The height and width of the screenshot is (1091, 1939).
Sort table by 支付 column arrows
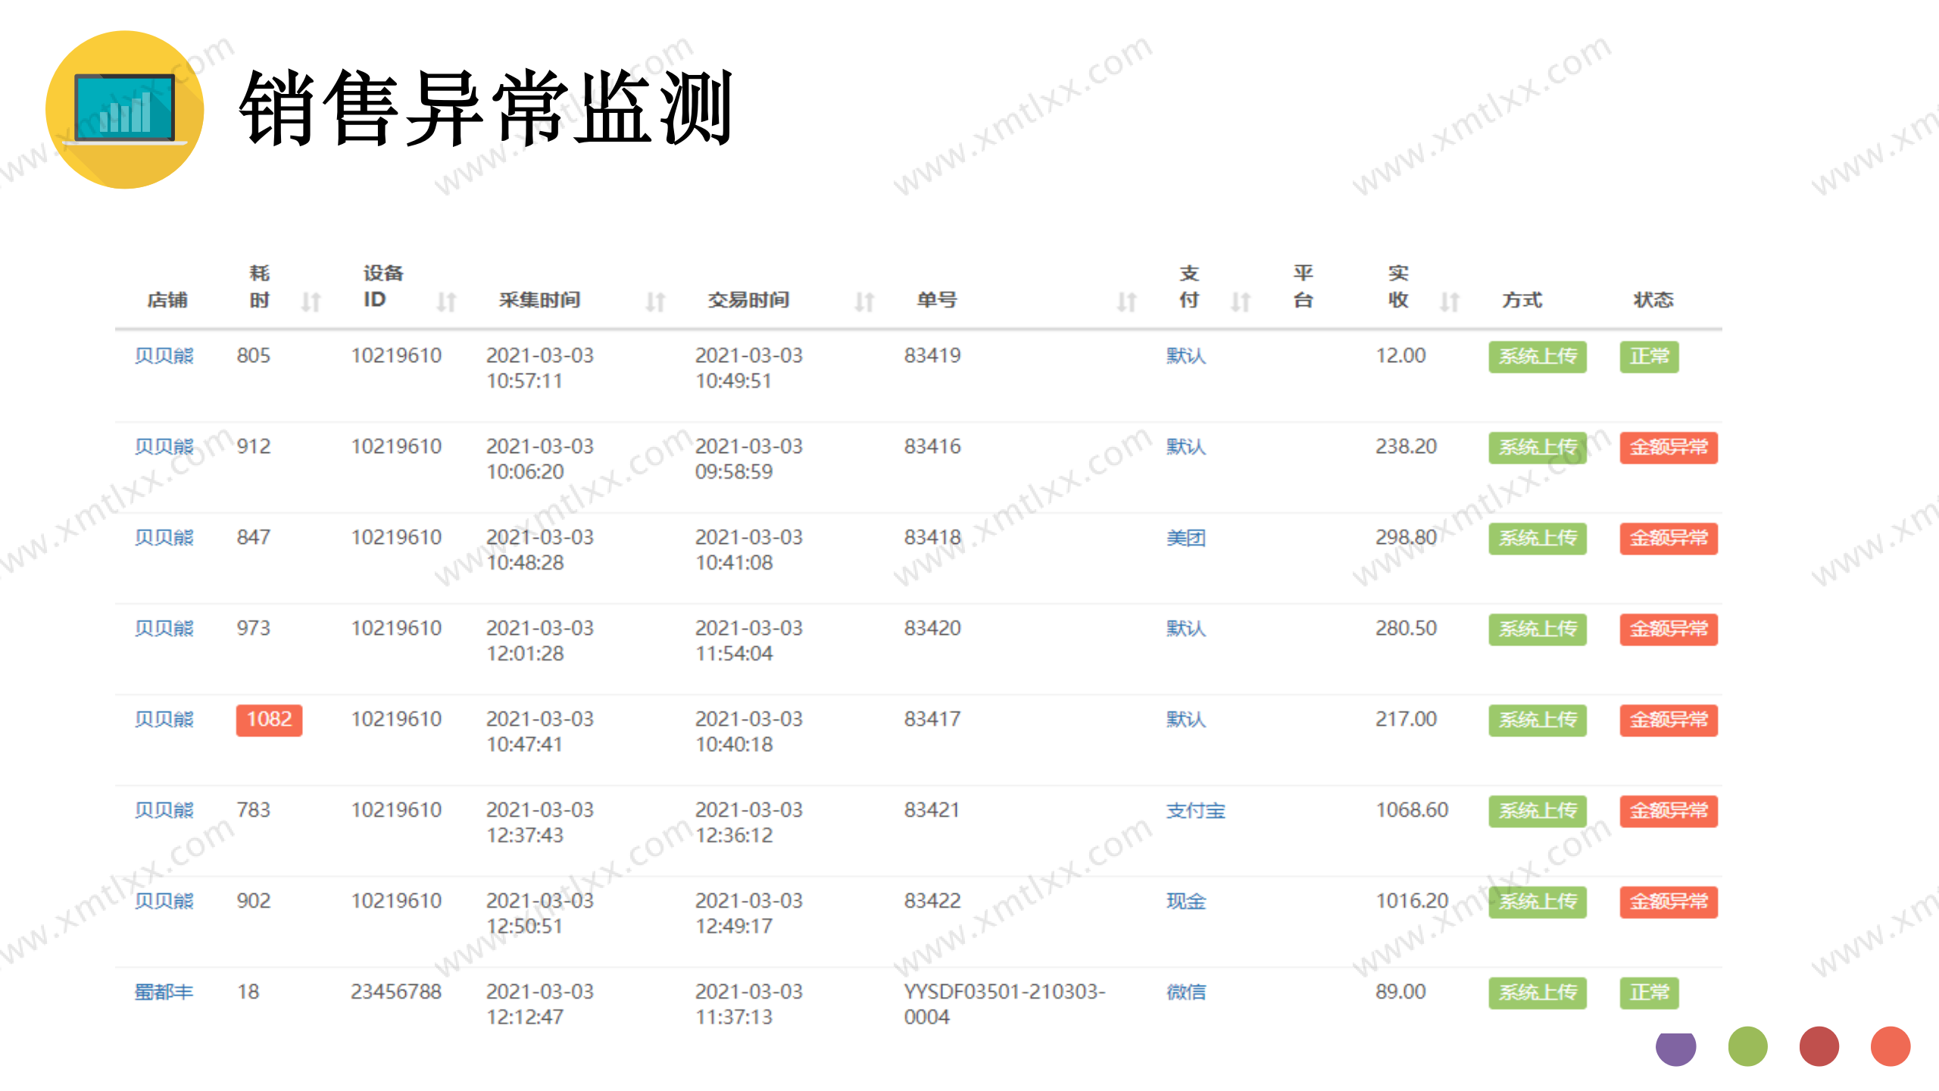pos(1240,302)
